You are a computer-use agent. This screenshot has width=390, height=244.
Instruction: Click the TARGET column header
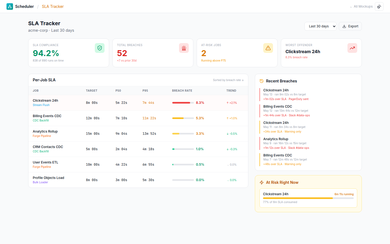(92, 91)
